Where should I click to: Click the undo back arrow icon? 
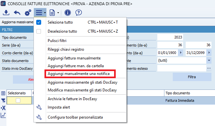[17, 13]
